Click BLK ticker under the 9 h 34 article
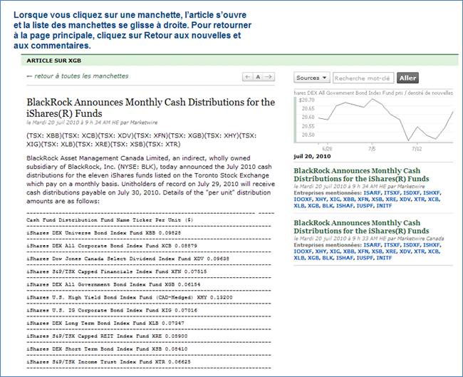 click(328, 206)
